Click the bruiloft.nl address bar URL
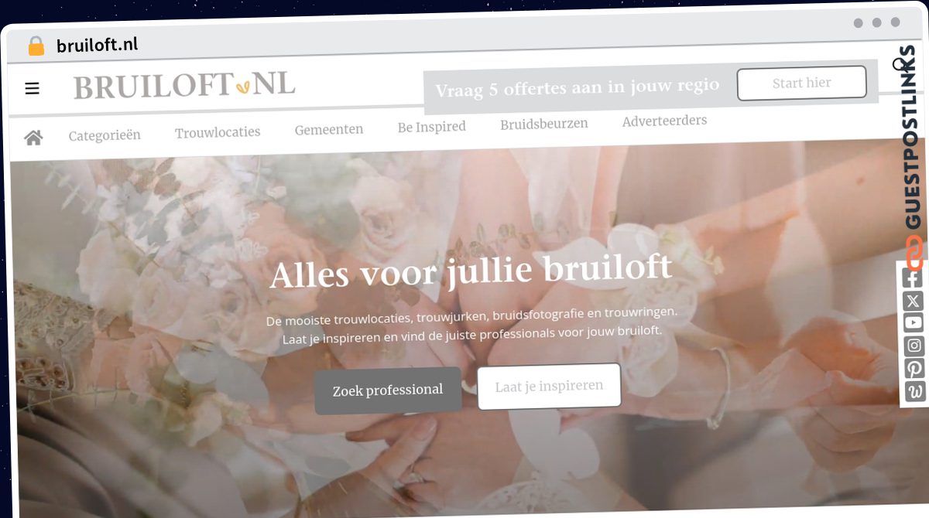This screenshot has height=518, width=929. (98, 44)
